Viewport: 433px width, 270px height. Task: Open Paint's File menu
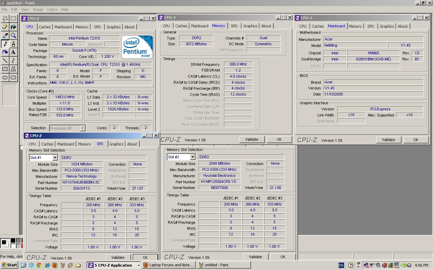tap(4, 9)
